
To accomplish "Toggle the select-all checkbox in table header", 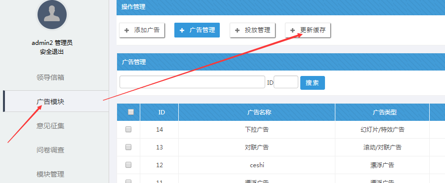I will click(x=131, y=112).
